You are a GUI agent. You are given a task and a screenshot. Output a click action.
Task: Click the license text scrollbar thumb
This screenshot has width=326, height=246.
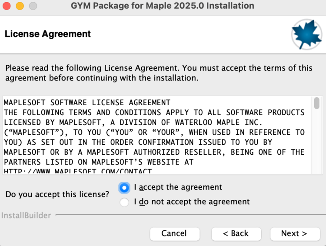tap(317, 103)
